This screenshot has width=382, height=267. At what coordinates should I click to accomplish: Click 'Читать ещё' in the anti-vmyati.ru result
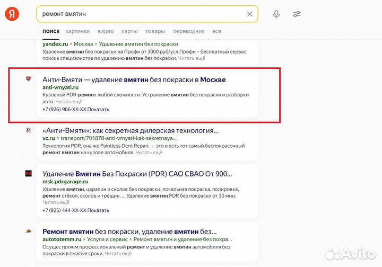[68, 101]
